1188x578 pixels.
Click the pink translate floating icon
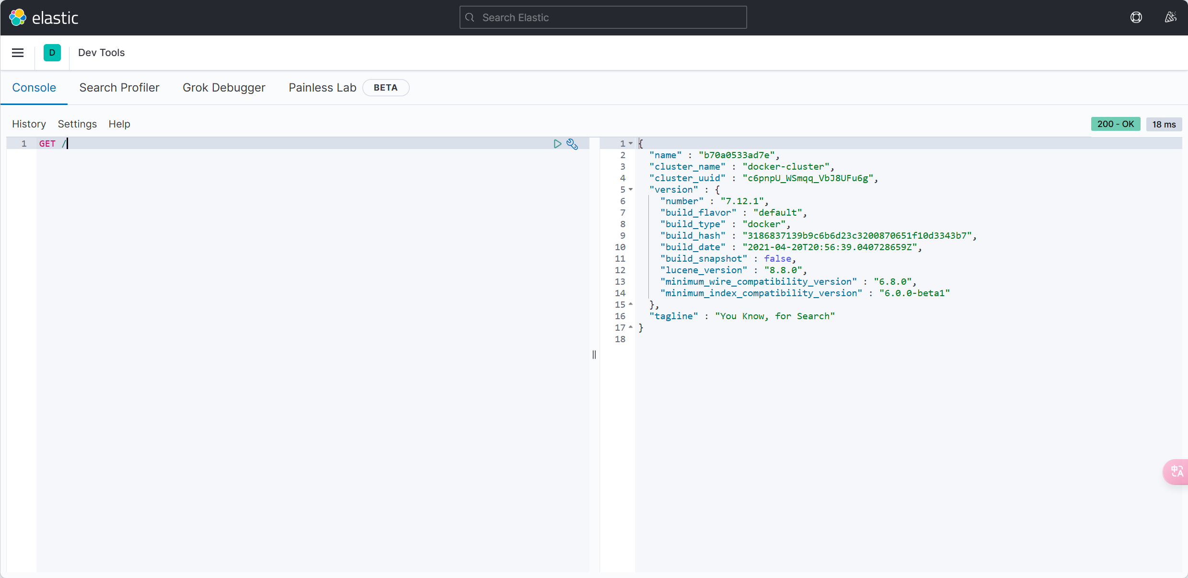(1176, 472)
